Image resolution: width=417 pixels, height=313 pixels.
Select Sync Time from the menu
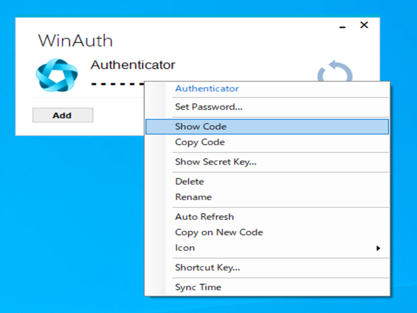coord(267,287)
